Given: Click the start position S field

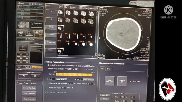Looking at the screenshot, I should [52, 79].
